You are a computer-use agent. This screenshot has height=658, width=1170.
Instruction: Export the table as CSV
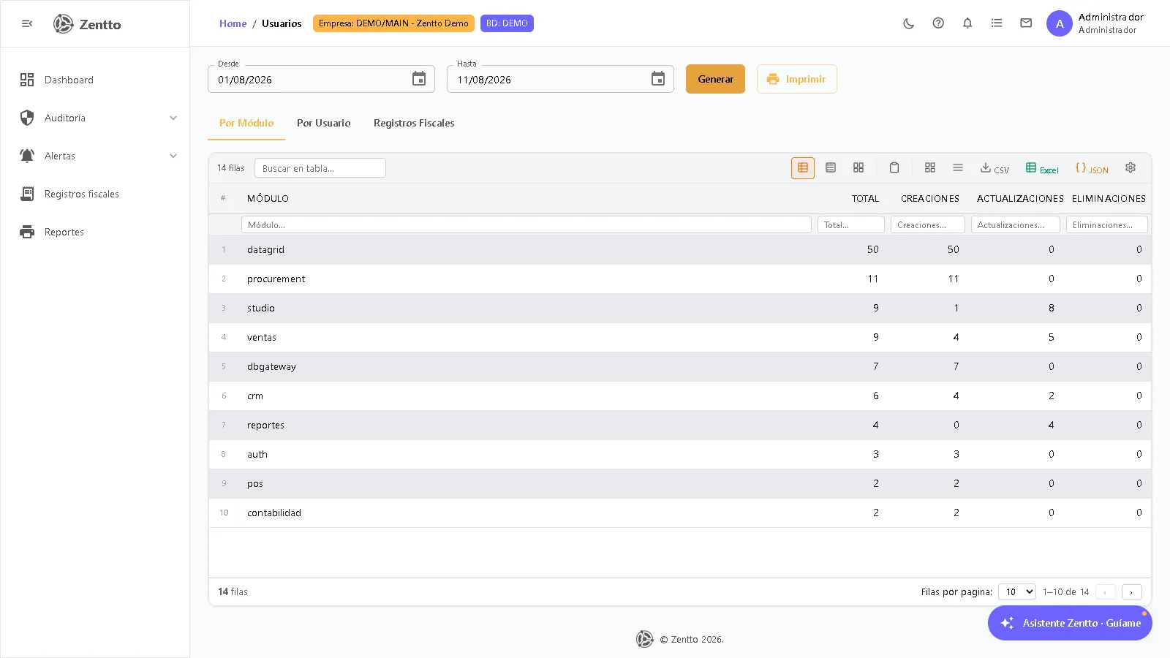coord(994,168)
